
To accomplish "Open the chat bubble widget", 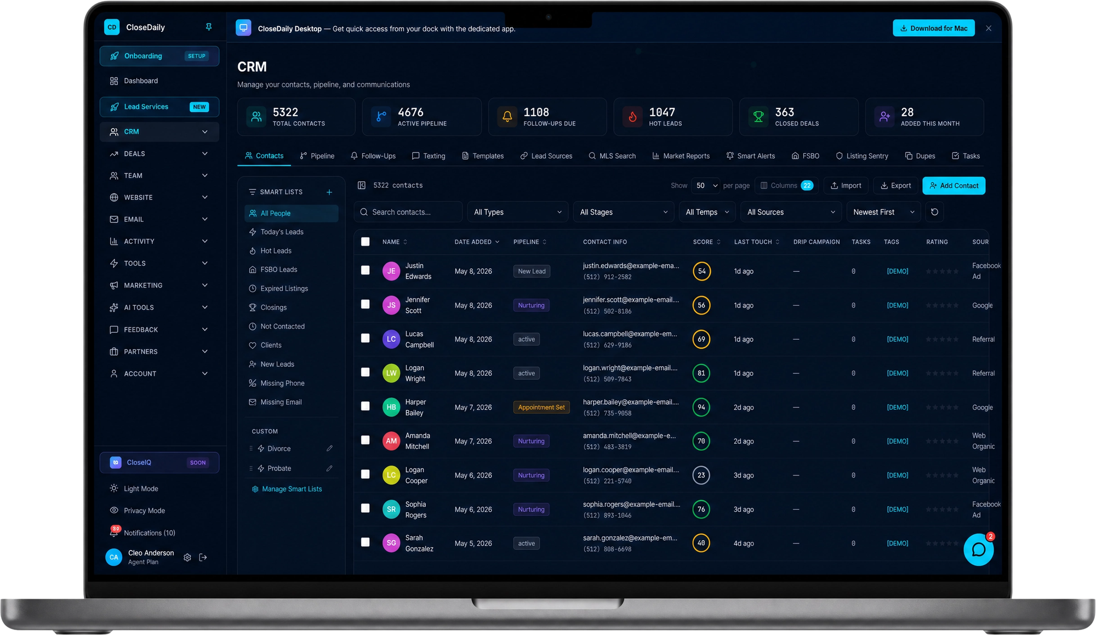I will point(979,550).
